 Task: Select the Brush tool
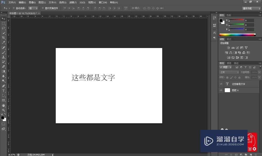[3, 52]
